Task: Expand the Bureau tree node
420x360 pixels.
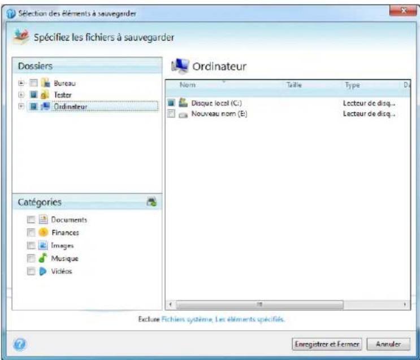Action: 21,83
